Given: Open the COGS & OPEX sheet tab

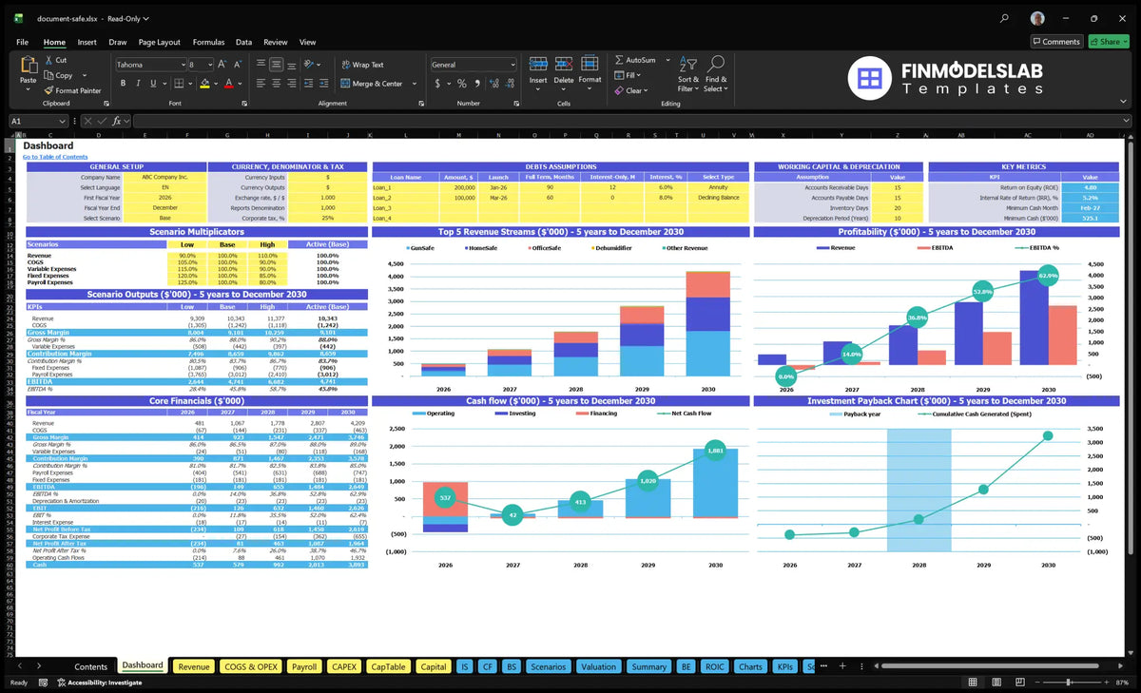Looking at the screenshot, I should coord(250,666).
